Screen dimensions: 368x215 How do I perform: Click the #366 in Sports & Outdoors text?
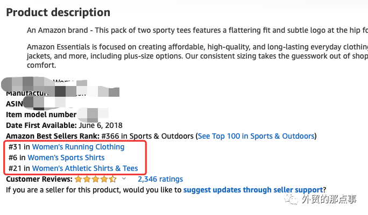(147, 136)
